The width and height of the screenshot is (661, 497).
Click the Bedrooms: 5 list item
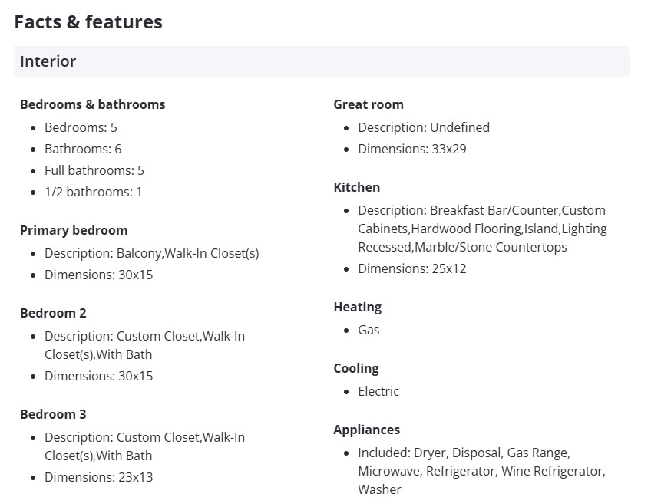[x=81, y=127]
